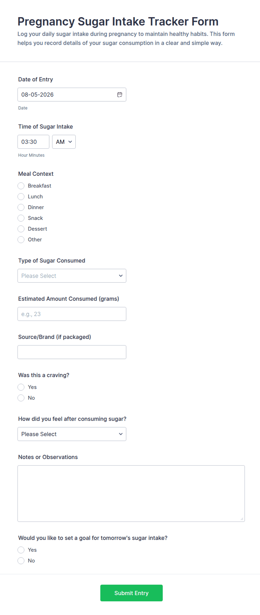
Task: Click the hour and minutes time field
Action: click(x=33, y=142)
